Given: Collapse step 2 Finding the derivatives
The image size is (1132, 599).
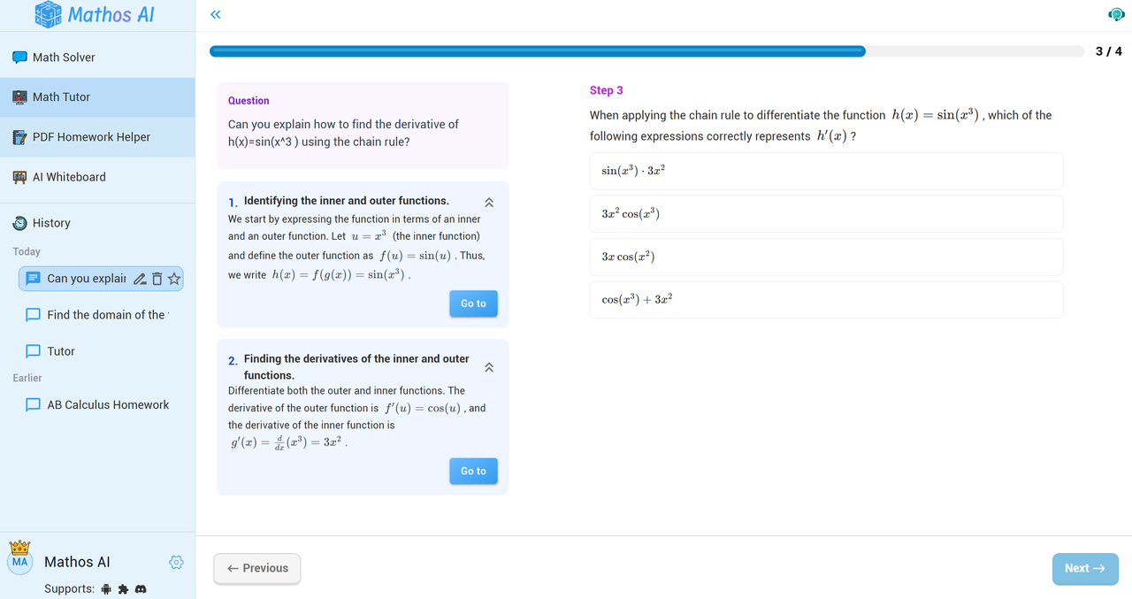Looking at the screenshot, I should [x=489, y=367].
